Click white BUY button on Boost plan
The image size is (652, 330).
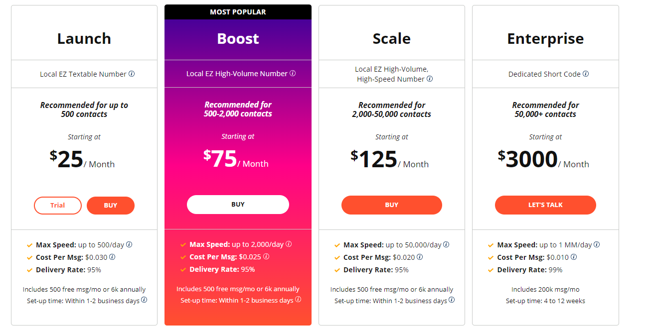tap(238, 205)
